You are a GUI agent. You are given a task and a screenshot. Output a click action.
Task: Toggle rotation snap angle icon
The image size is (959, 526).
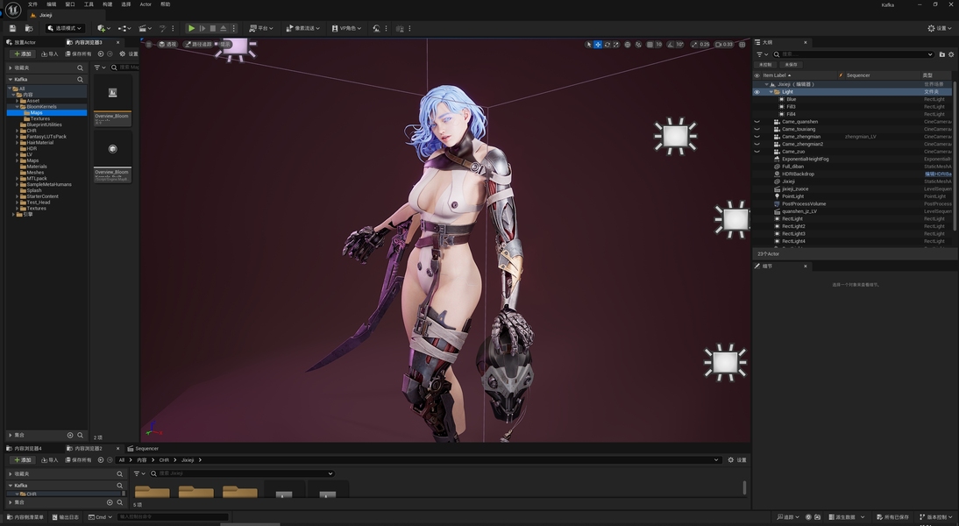pyautogui.click(x=671, y=44)
